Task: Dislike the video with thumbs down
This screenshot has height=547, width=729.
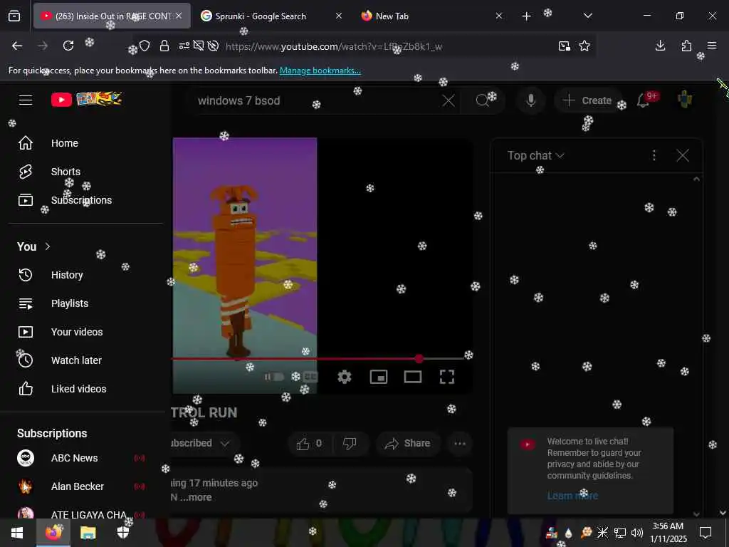Action: pyautogui.click(x=350, y=443)
